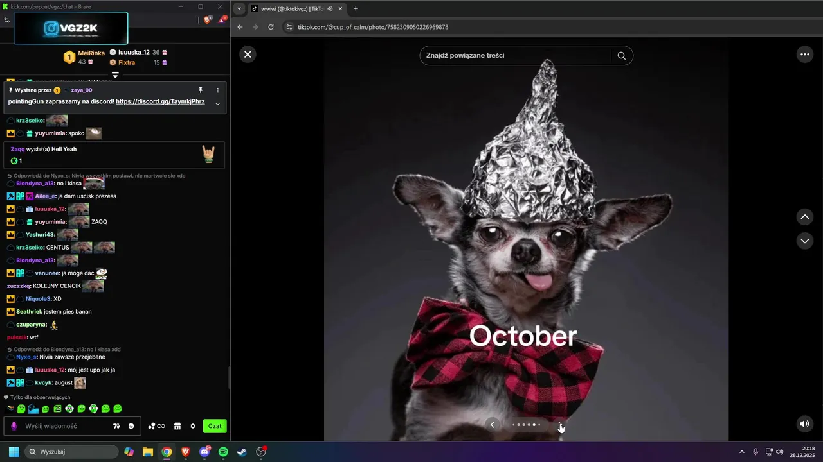Go back in Chrome
823x462 pixels.
click(240, 27)
